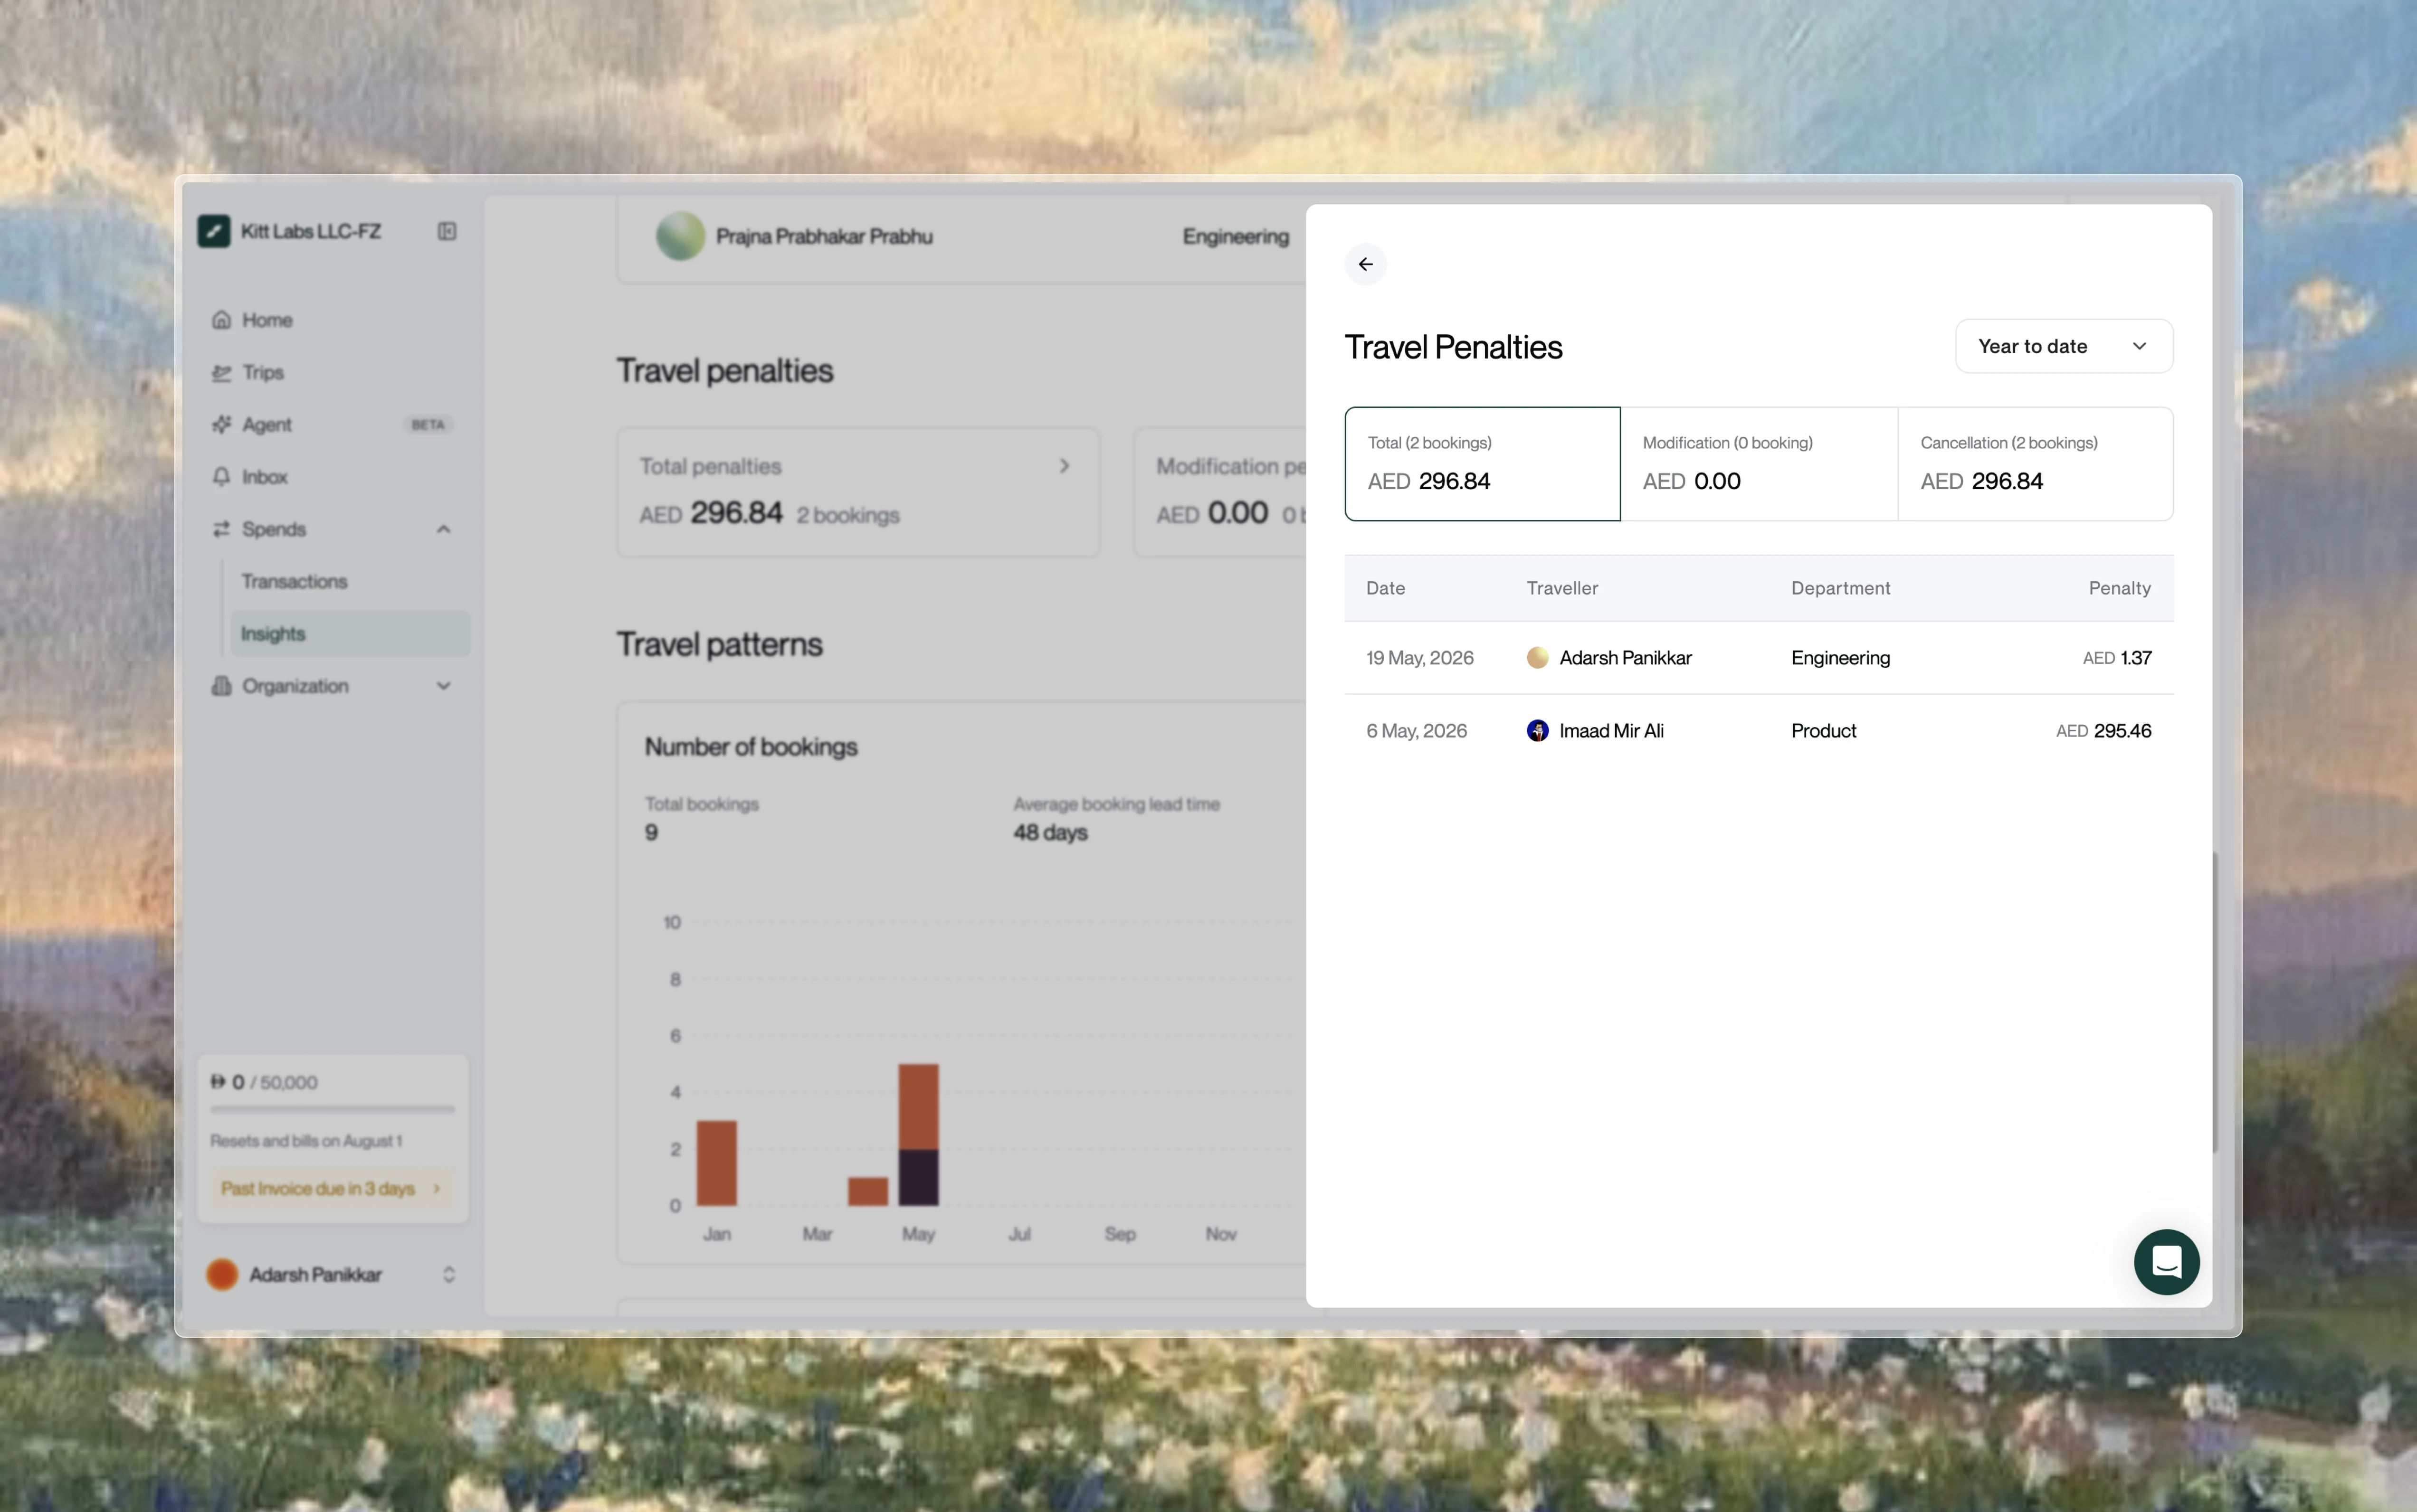Click the Imaad Mir Ali traveller name
The height and width of the screenshot is (1512, 2417).
[x=1612, y=731]
